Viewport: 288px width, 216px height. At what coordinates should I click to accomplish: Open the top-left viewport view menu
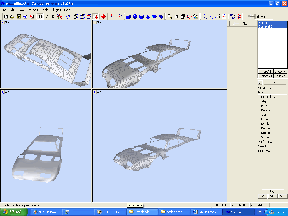(3, 22)
